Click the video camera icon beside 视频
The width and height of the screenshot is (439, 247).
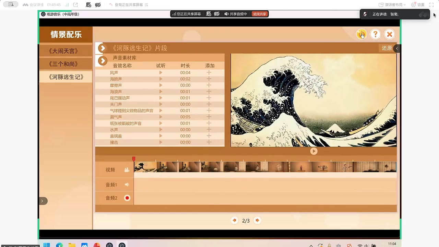127,170
